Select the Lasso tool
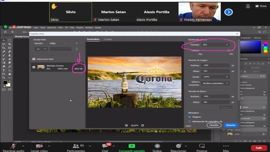Screen dimensions: 270x152 pyautogui.click(x=4, y=44)
